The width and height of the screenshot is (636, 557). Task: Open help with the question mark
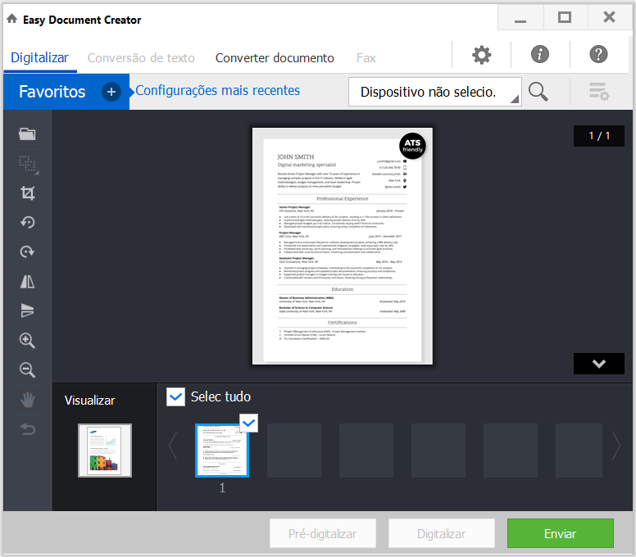coord(598,54)
